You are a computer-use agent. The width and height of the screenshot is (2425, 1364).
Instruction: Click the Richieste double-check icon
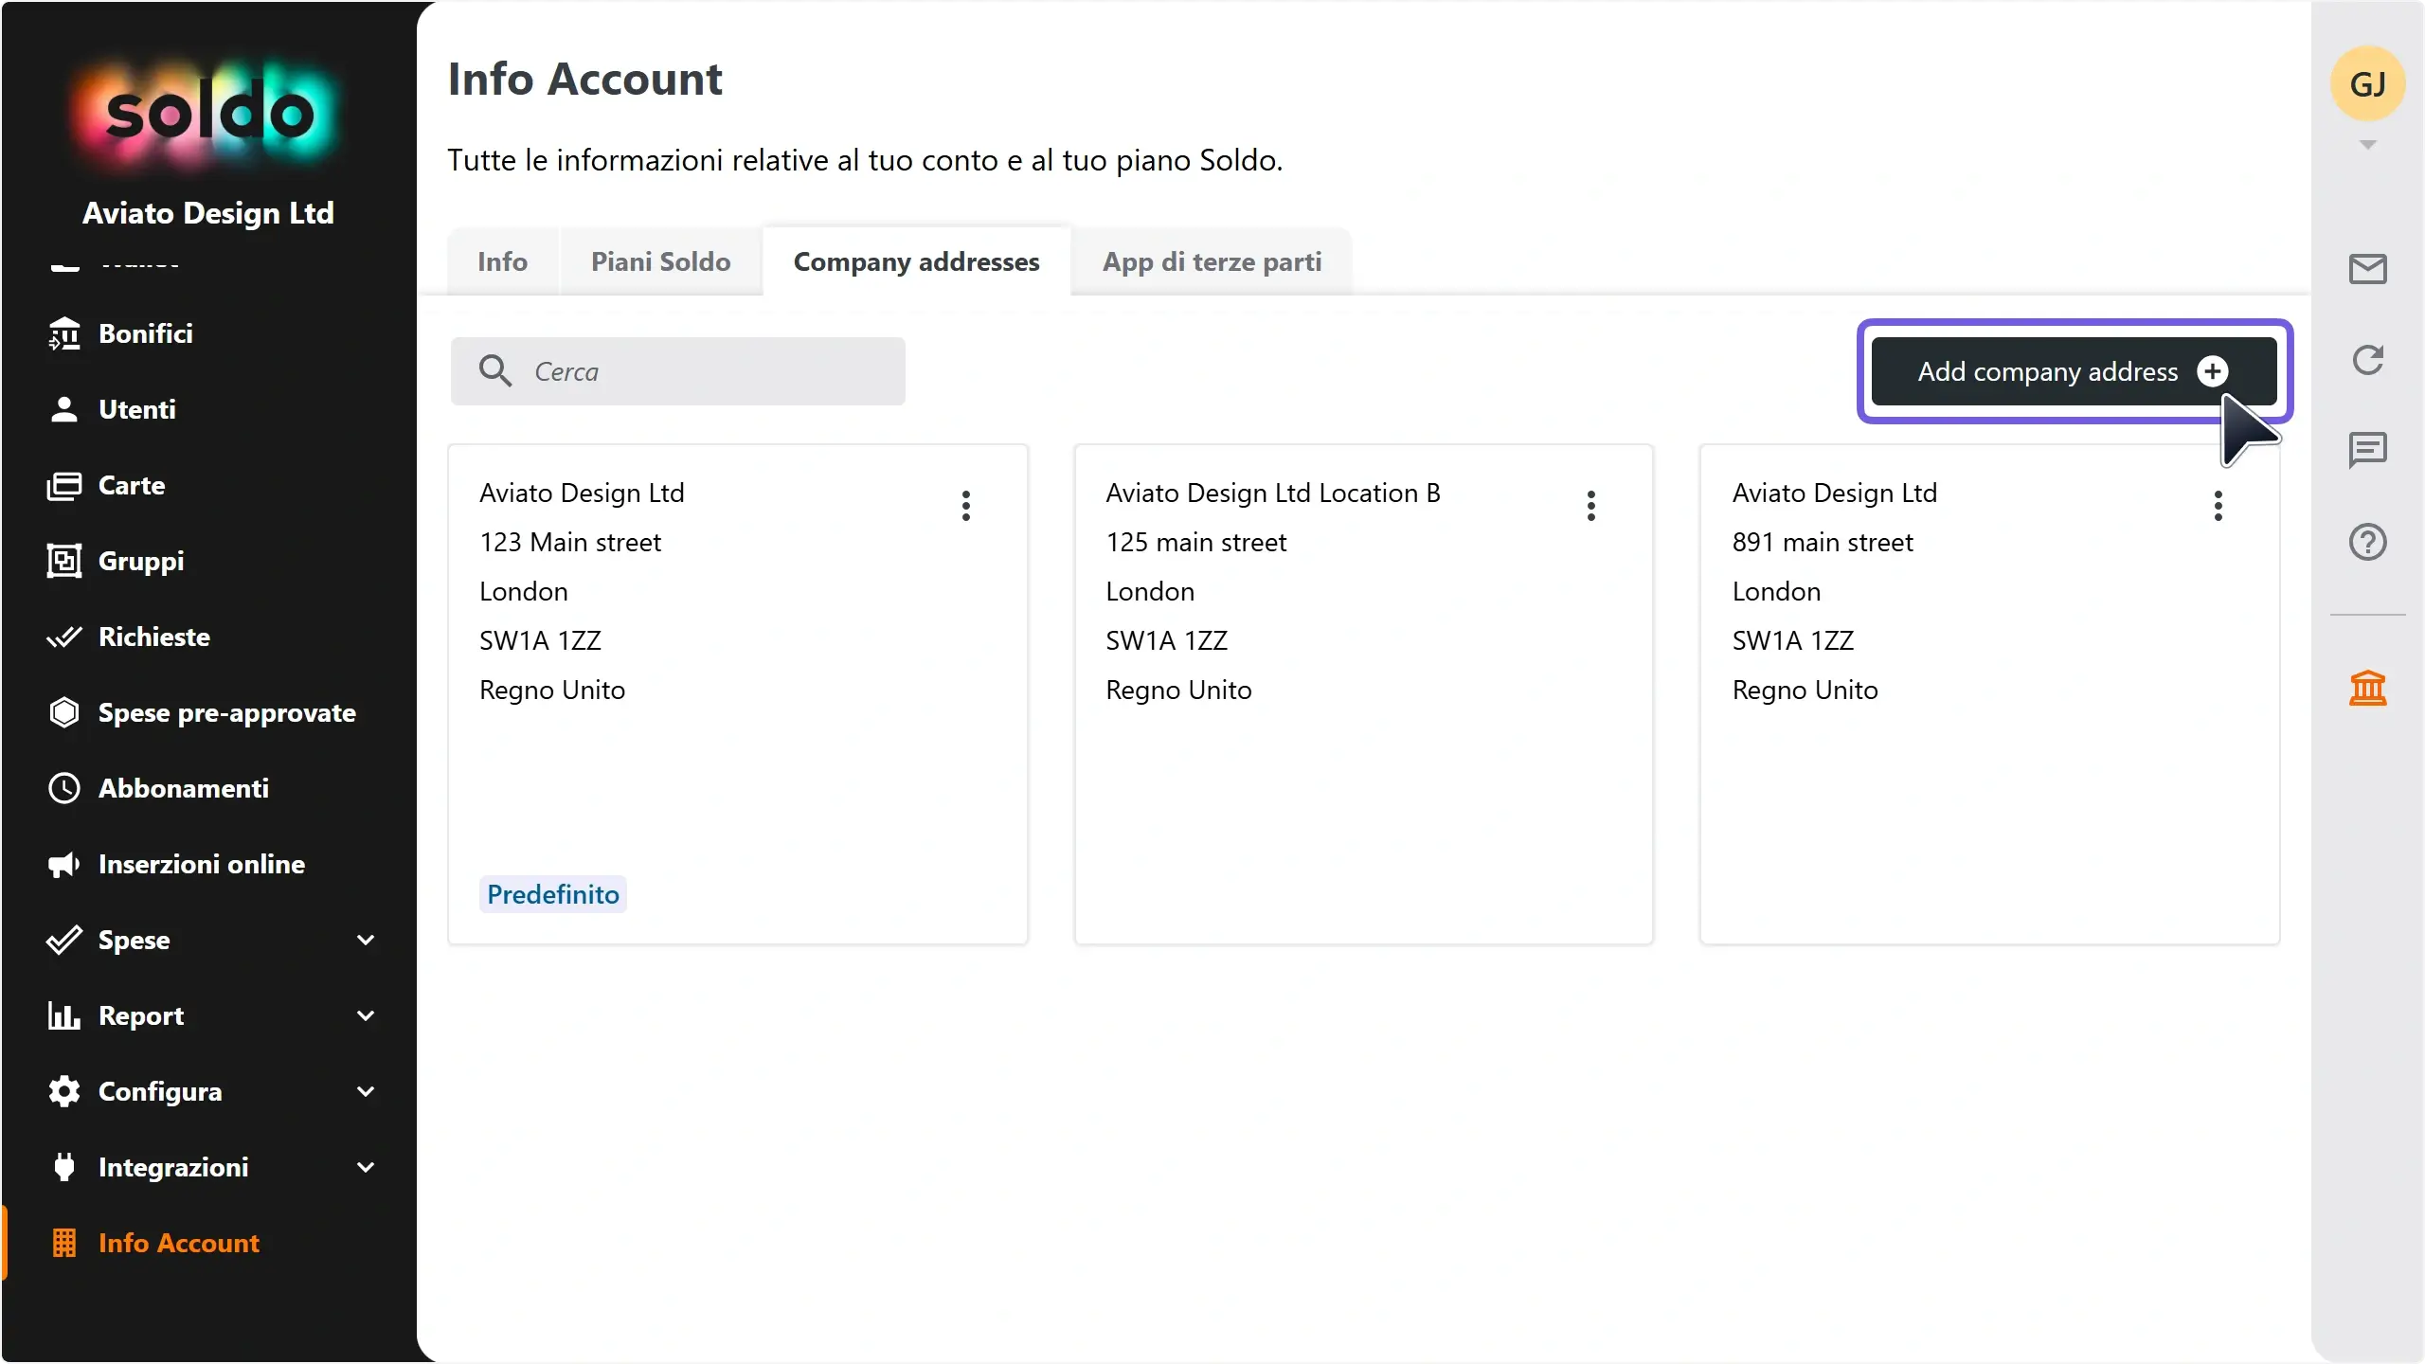[x=63, y=637]
